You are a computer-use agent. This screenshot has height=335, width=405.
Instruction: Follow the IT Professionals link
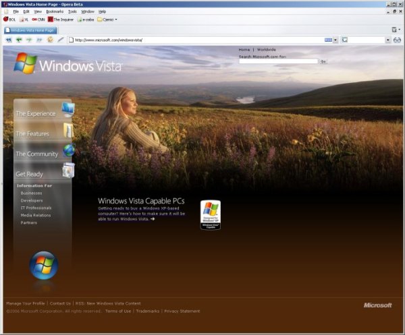point(36,208)
